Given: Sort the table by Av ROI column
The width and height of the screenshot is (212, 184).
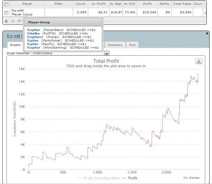Looking at the screenshot, I should pyautogui.click(x=130, y=4).
